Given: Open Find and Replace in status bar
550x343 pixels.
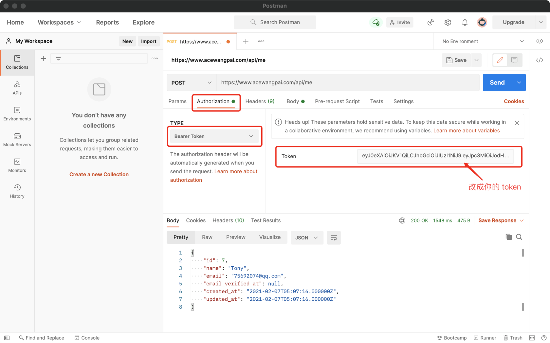Looking at the screenshot, I should tap(42, 338).
